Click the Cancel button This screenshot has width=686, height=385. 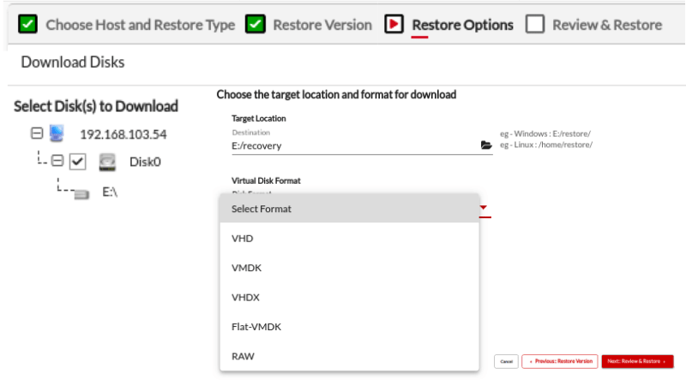pos(506,362)
